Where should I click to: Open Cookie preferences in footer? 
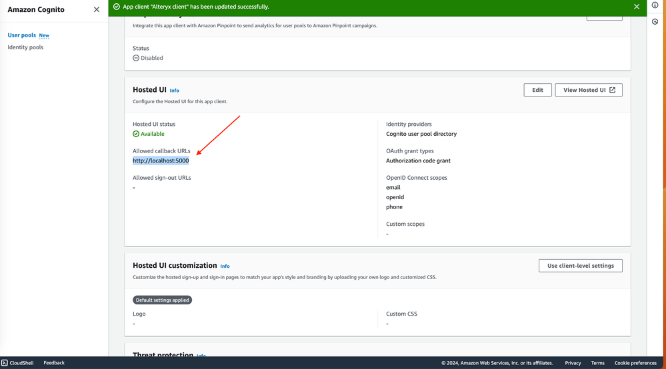click(x=635, y=363)
